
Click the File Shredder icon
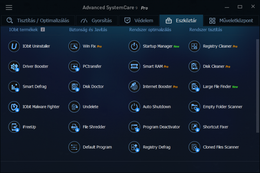(x=74, y=127)
